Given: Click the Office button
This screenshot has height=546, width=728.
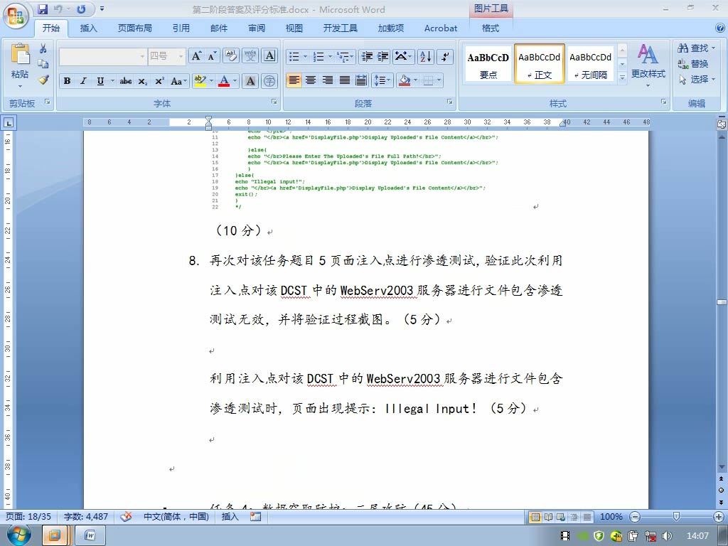Looking at the screenshot, I should click(16, 16).
